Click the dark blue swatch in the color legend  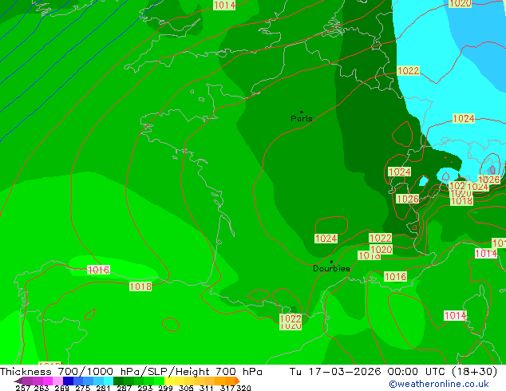click(x=68, y=381)
